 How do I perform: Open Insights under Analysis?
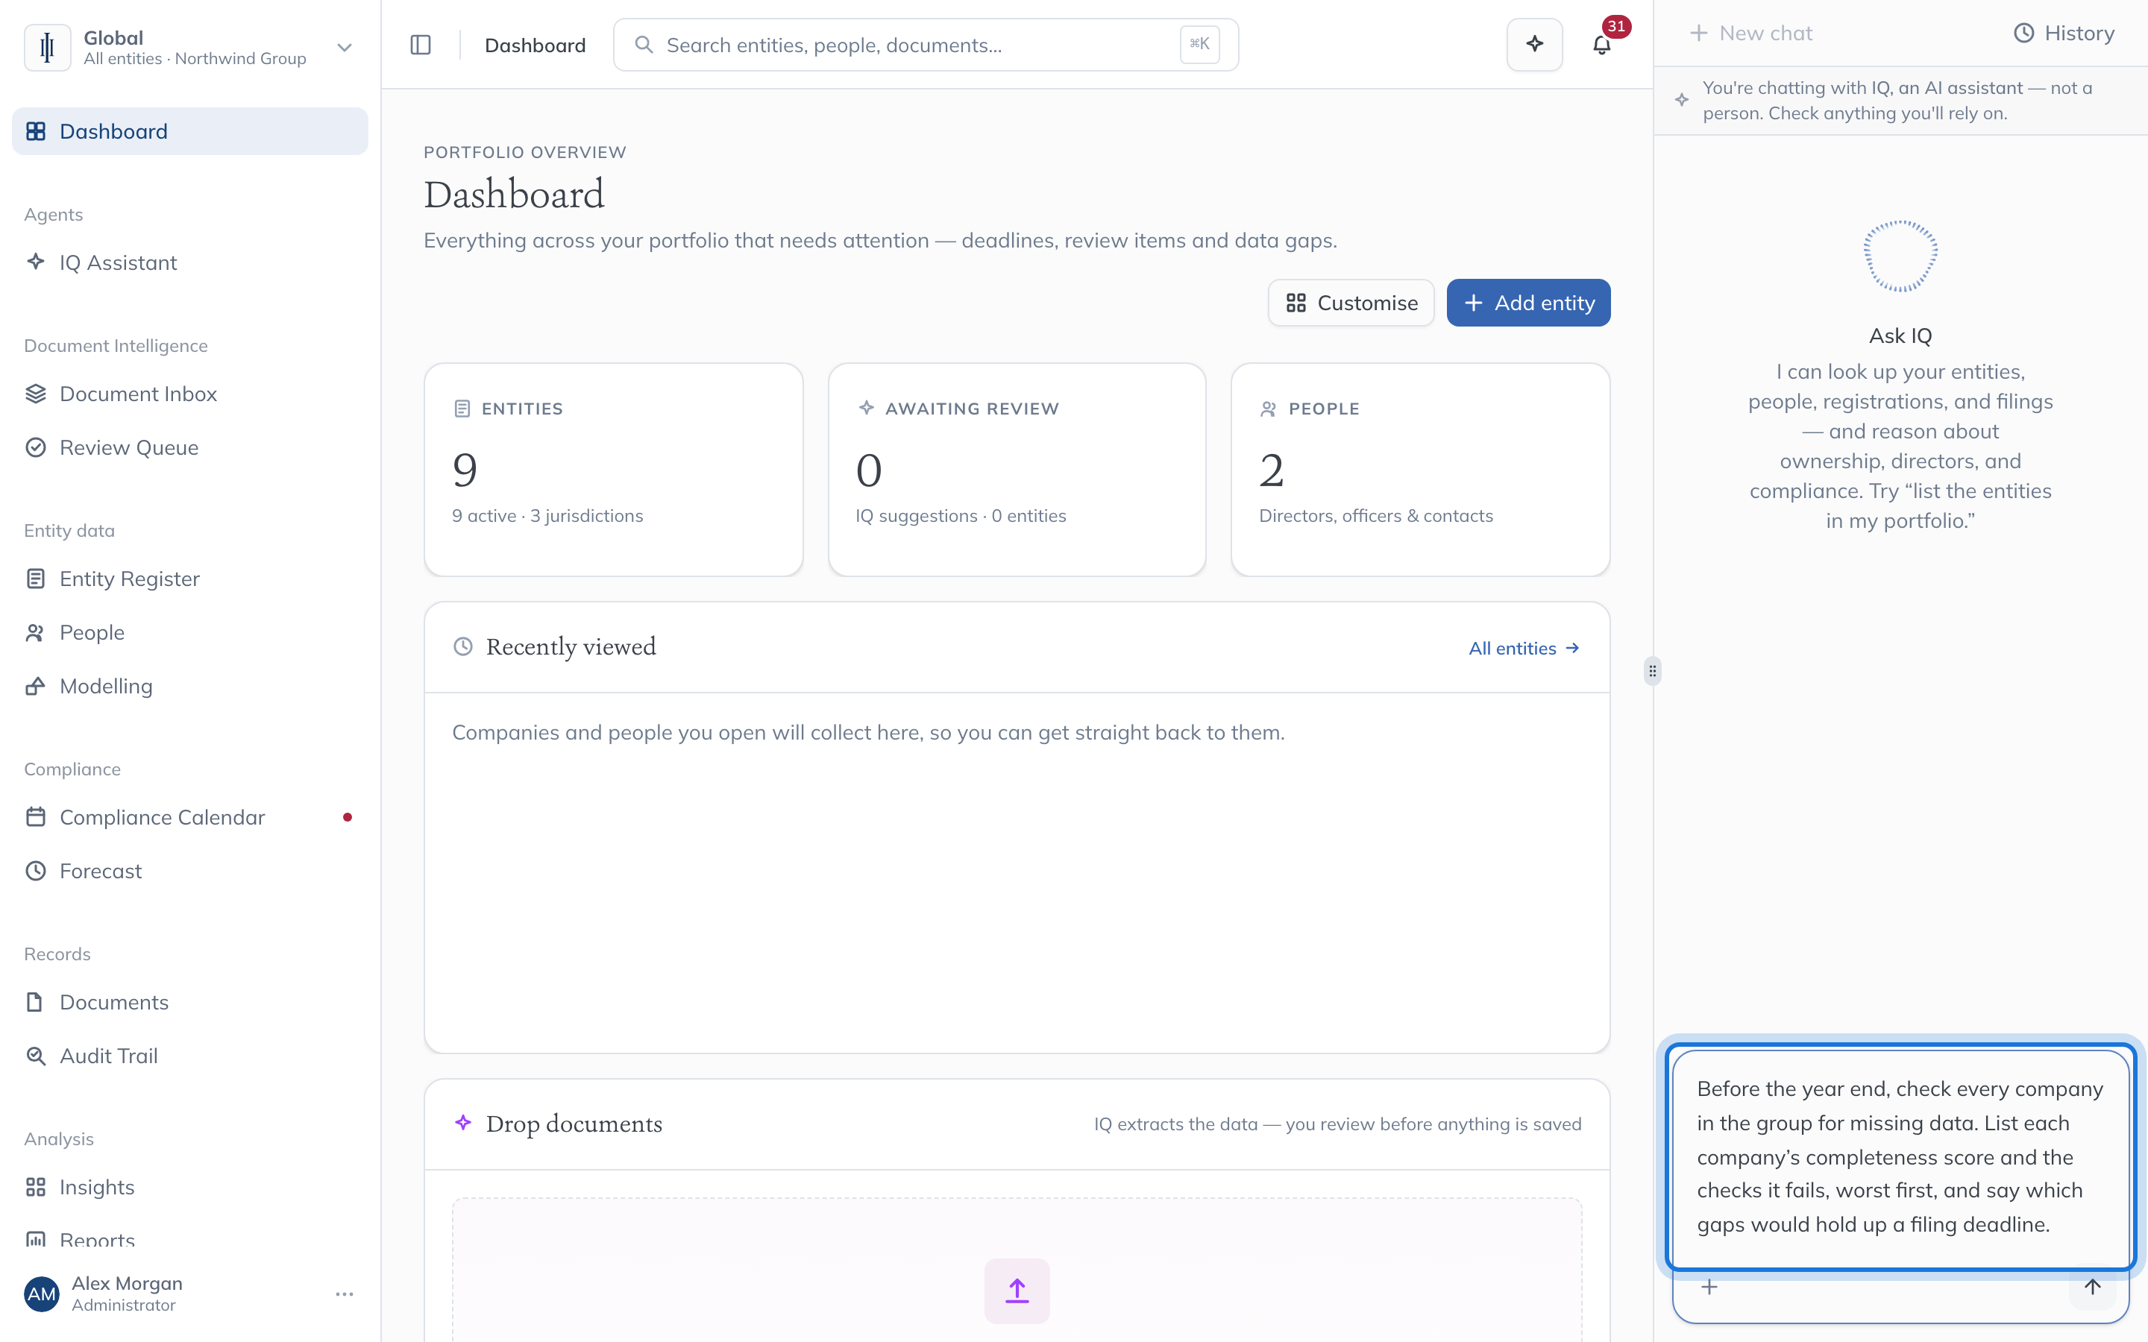[190, 1188]
